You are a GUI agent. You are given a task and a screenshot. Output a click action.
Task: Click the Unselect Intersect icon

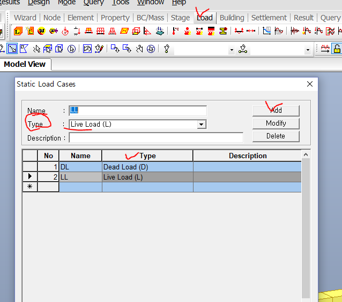[x=139, y=49]
